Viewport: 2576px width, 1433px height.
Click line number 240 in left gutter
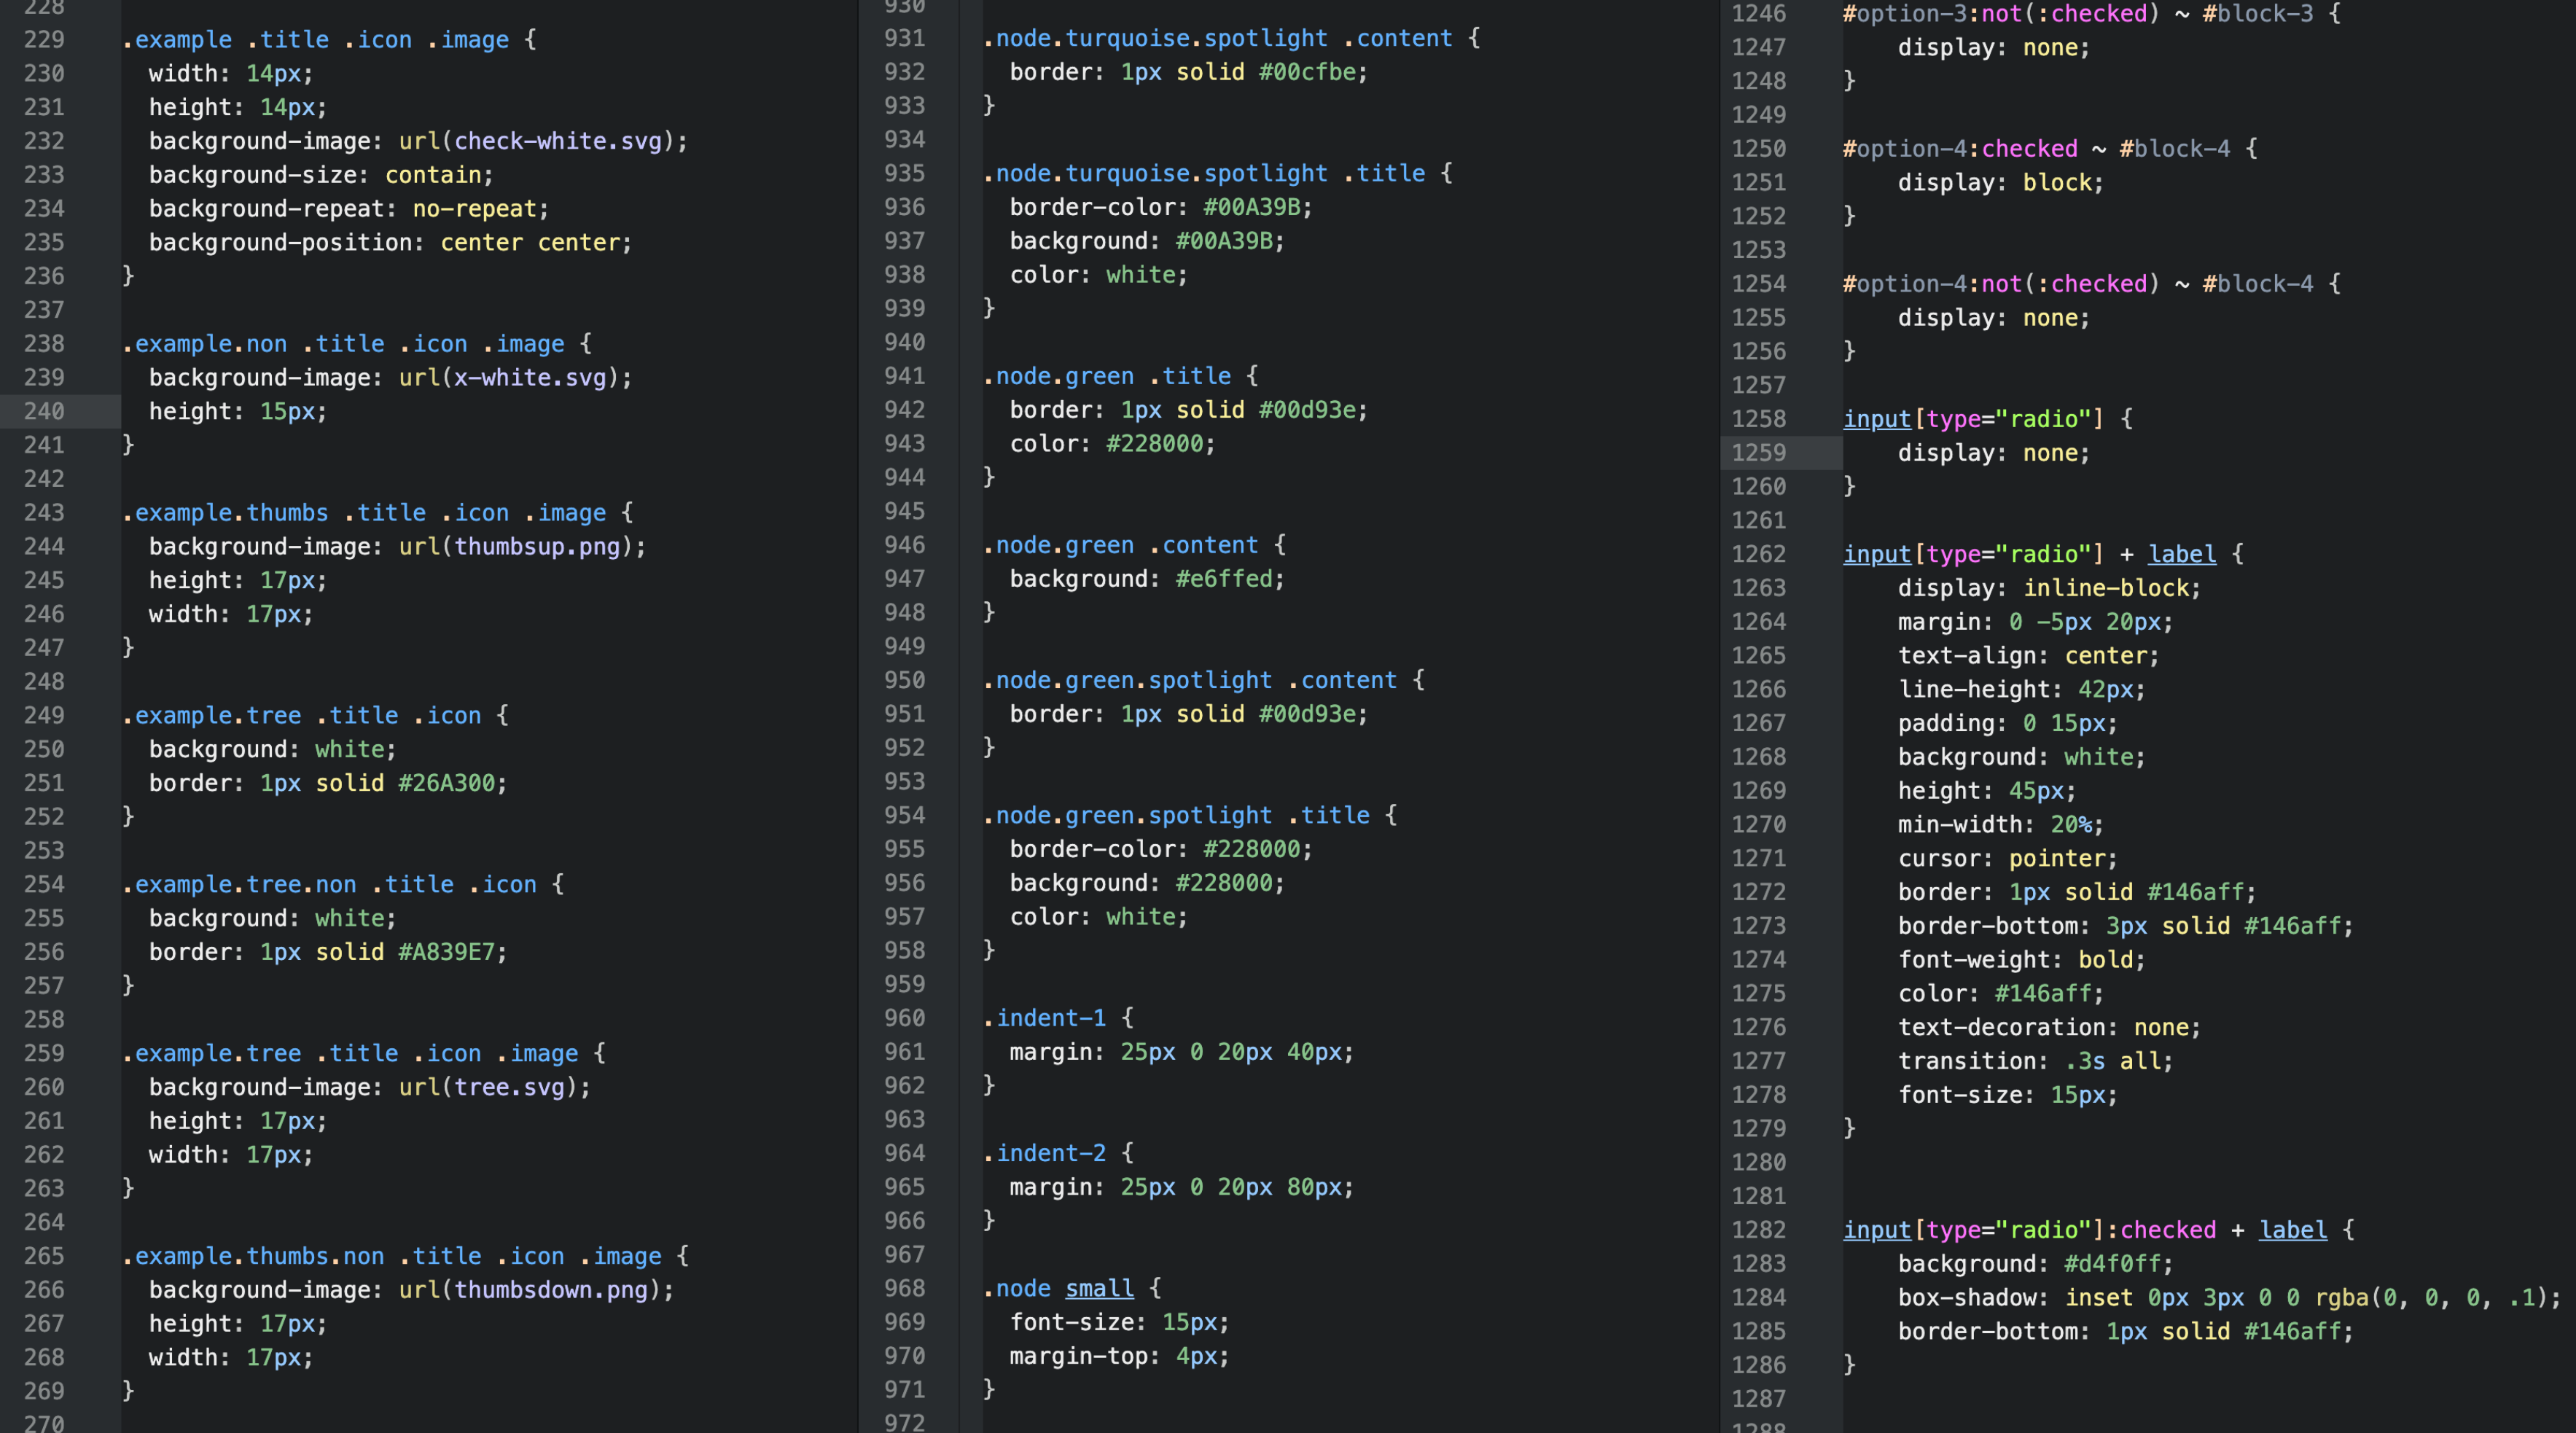pos(44,411)
